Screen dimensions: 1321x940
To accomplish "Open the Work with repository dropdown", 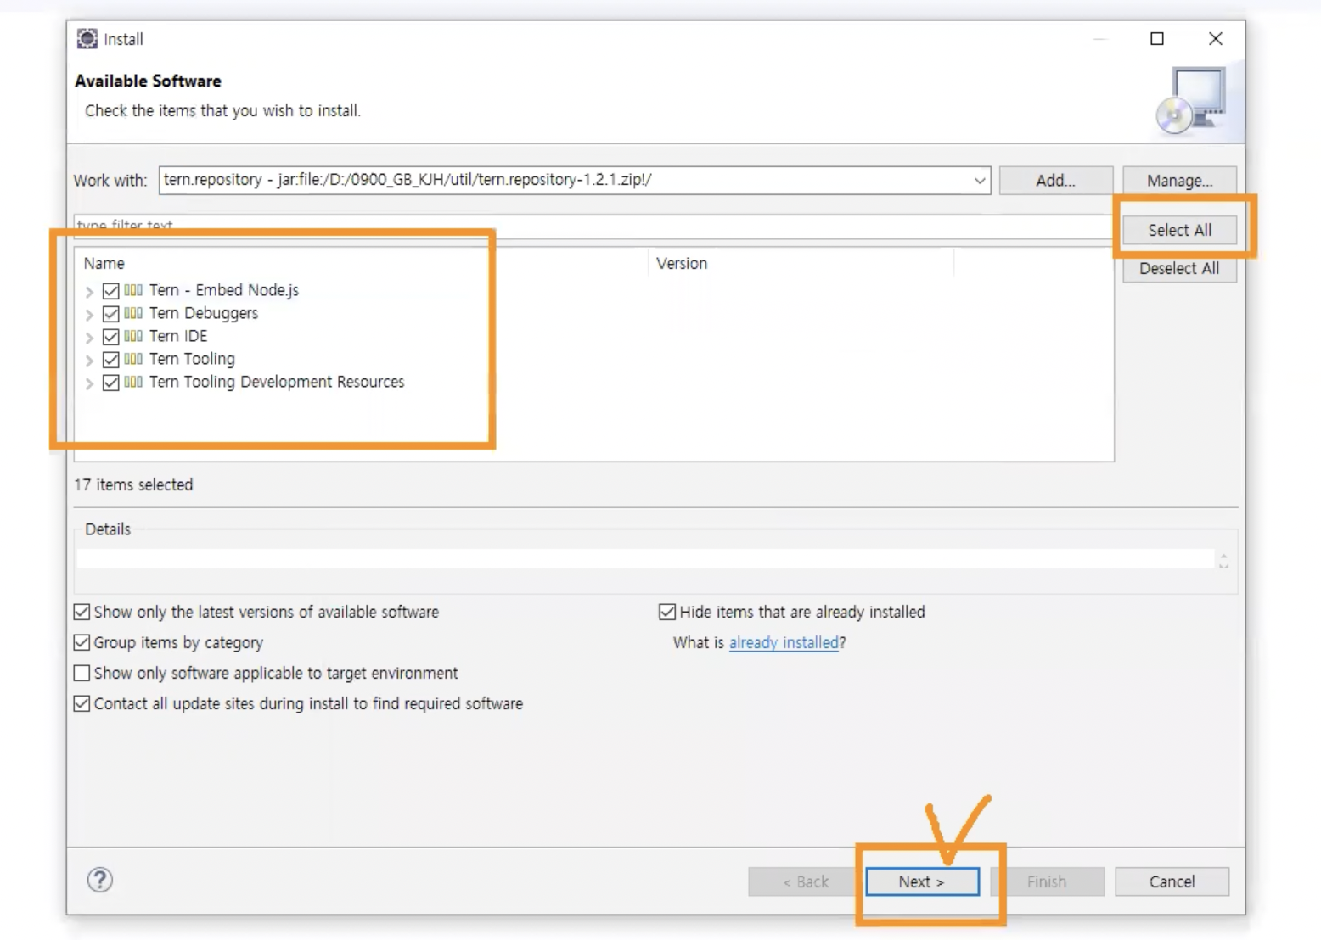I will pyautogui.click(x=979, y=181).
